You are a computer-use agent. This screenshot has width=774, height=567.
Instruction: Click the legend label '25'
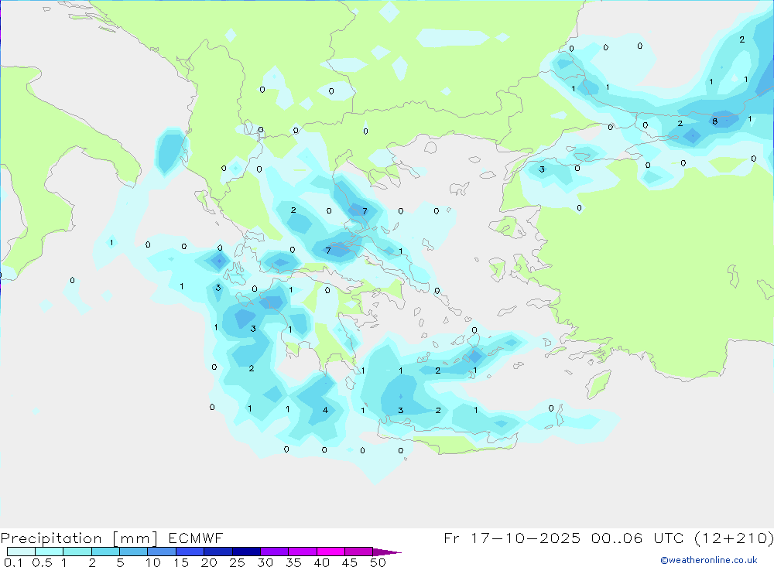[238, 562]
